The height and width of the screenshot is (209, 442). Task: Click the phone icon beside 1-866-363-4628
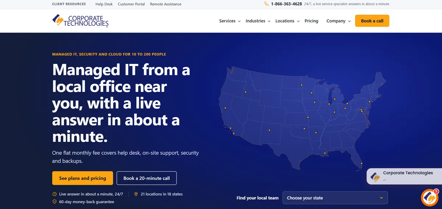(266, 4)
